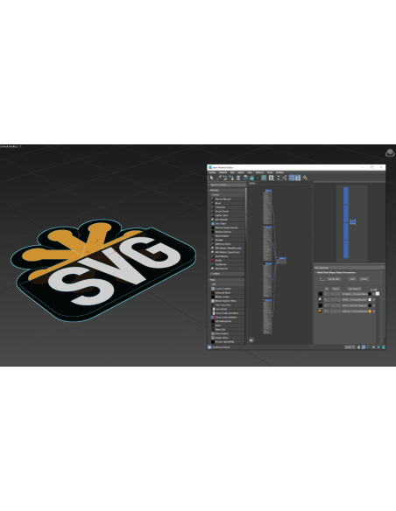Open the Edit menu
Screen dimensions: 396x511
(232, 172)
